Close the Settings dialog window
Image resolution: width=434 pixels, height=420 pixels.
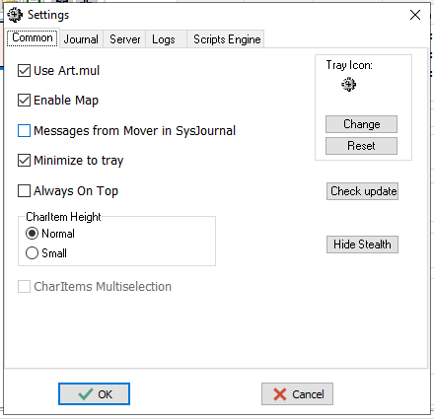click(x=415, y=15)
